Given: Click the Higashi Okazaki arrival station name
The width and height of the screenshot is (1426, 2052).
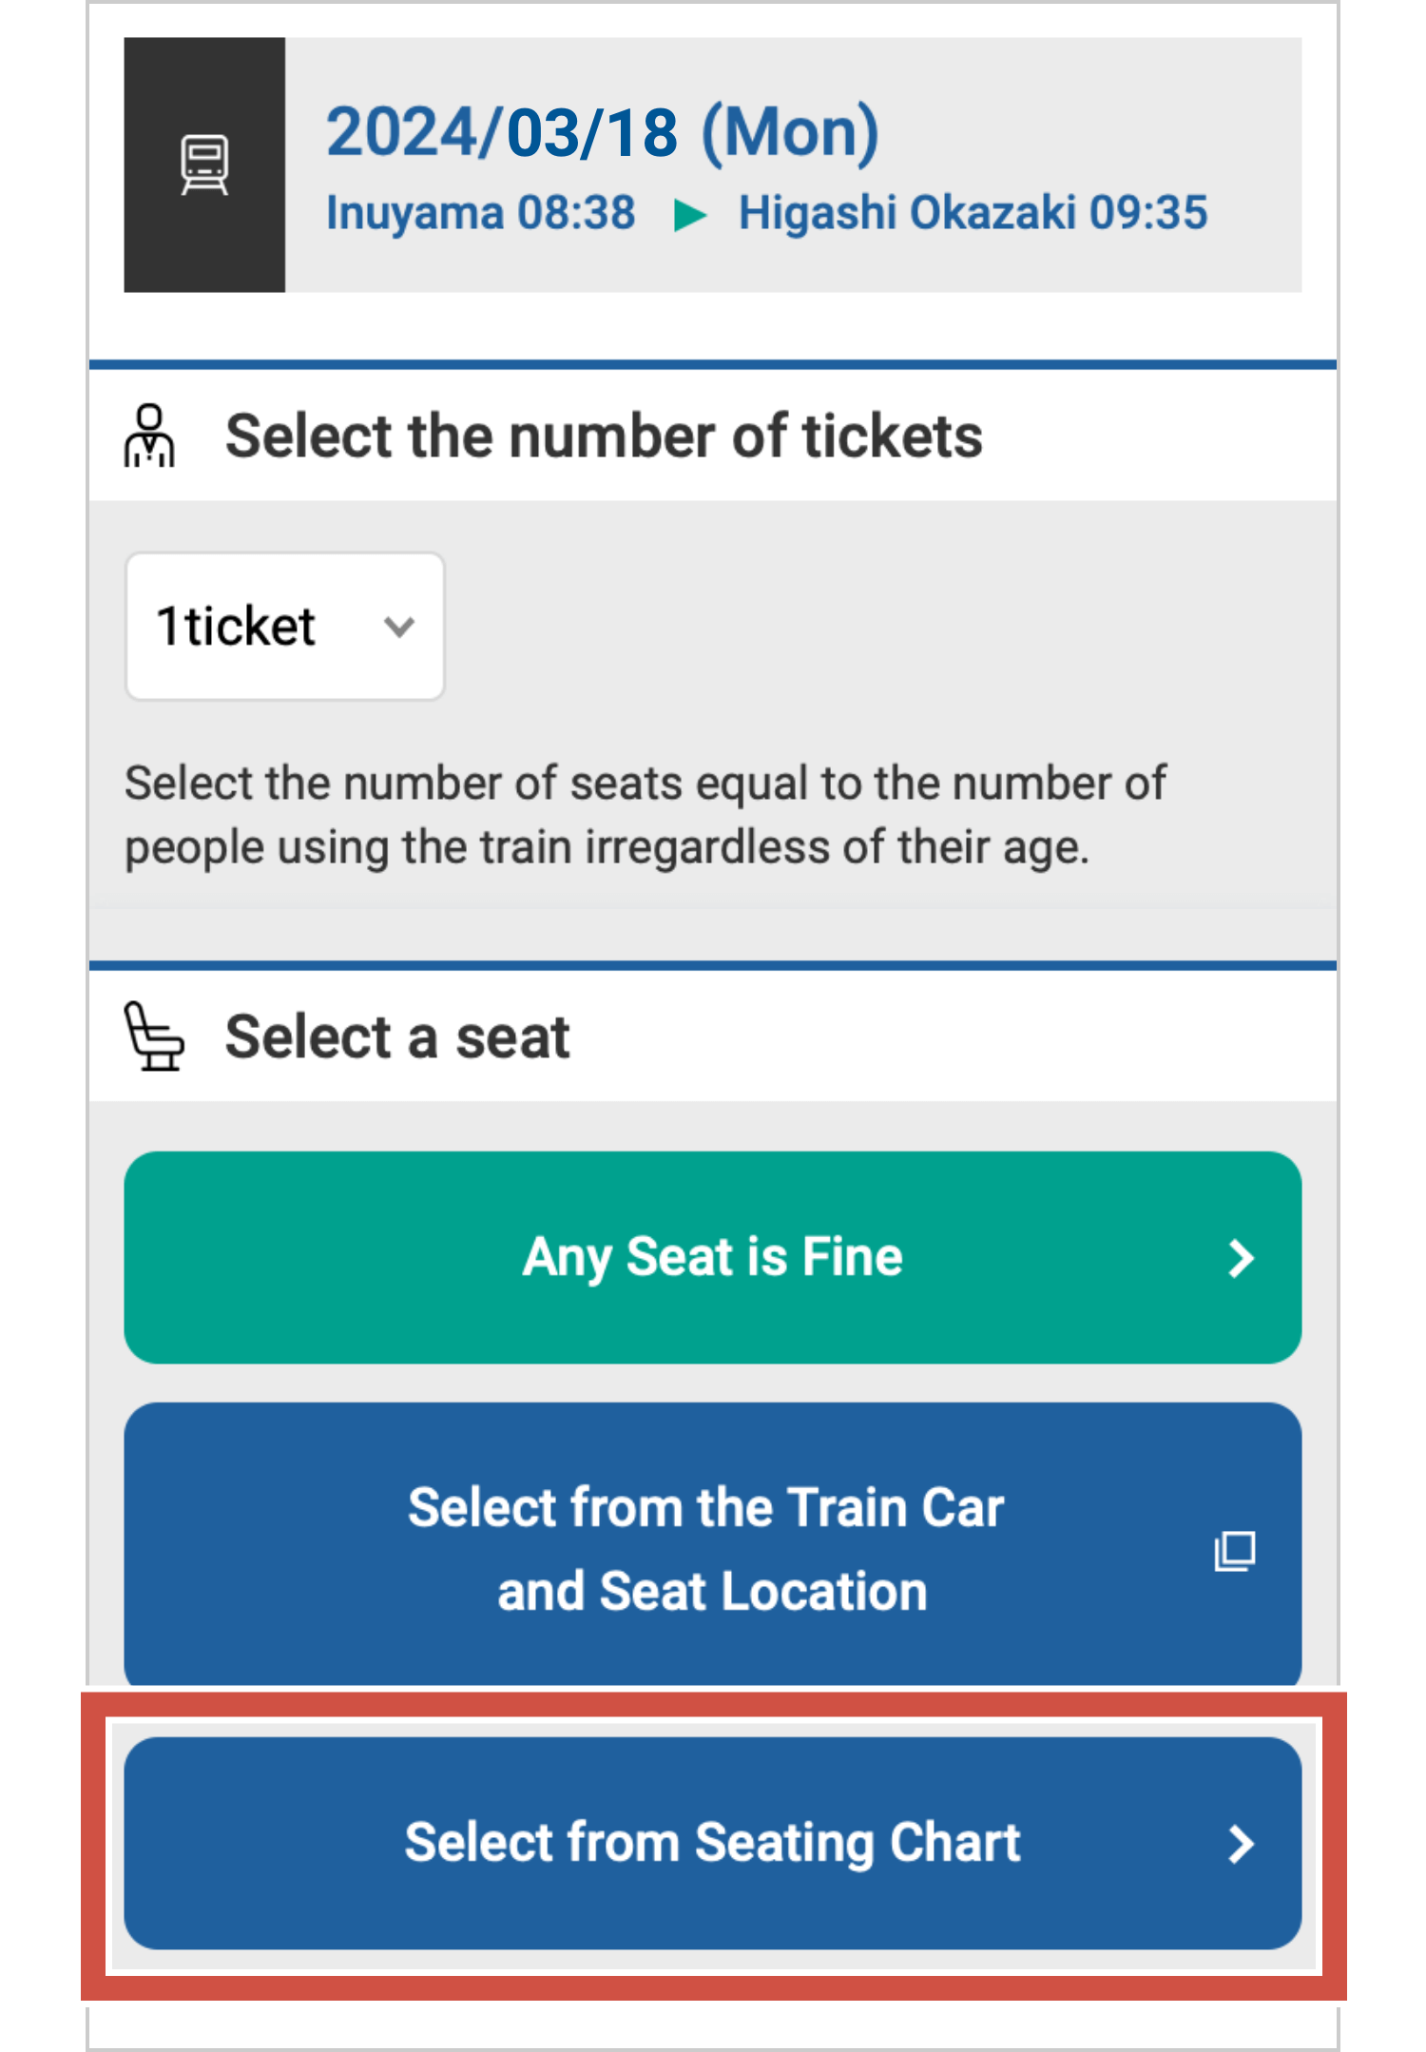Looking at the screenshot, I should pyautogui.click(x=907, y=213).
